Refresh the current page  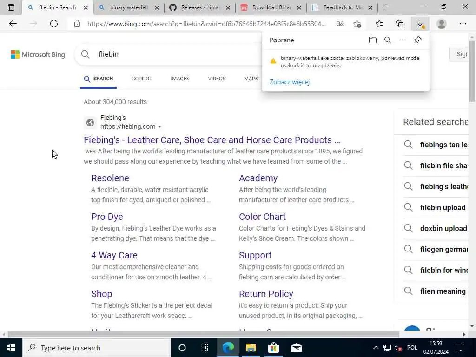[54, 24]
